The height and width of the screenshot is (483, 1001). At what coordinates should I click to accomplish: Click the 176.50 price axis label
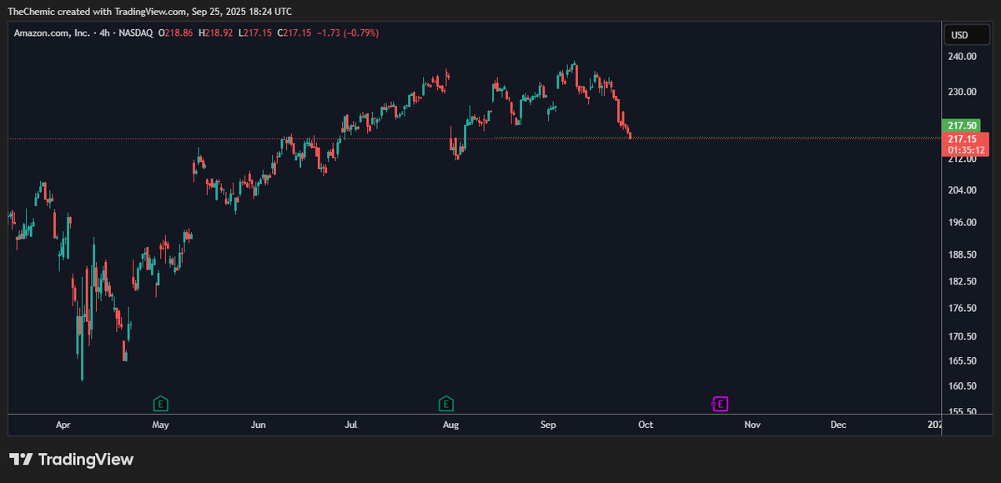pos(963,309)
